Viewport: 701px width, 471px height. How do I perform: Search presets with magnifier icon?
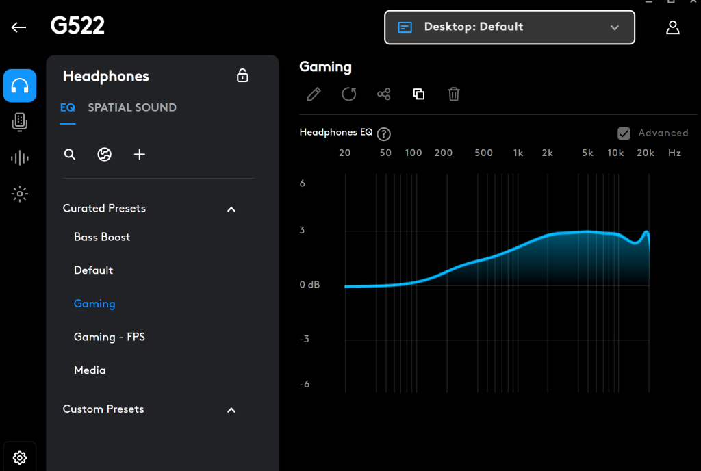click(70, 155)
